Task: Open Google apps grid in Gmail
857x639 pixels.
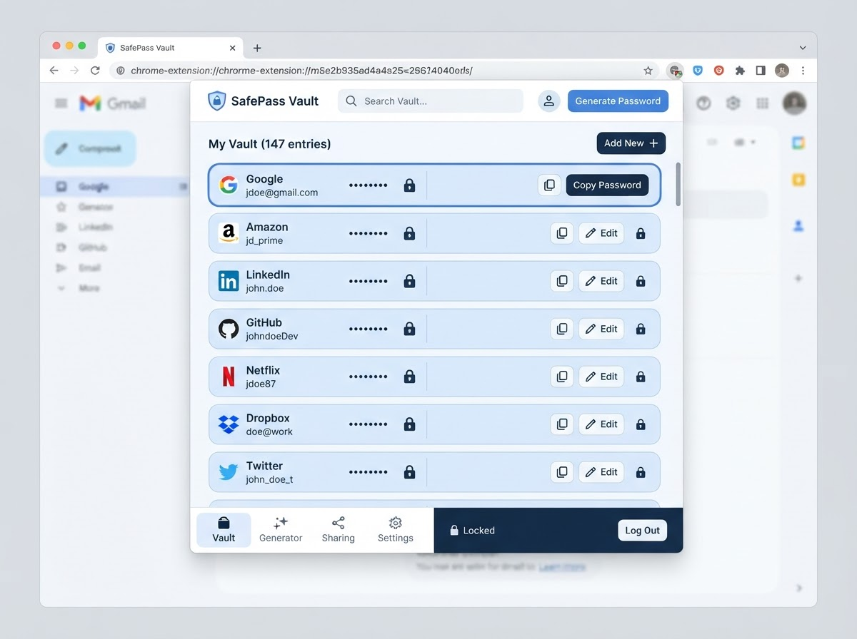Action: click(x=763, y=103)
